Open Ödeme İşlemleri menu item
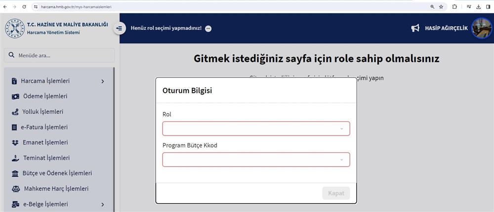494x212 pixels. 45,96
